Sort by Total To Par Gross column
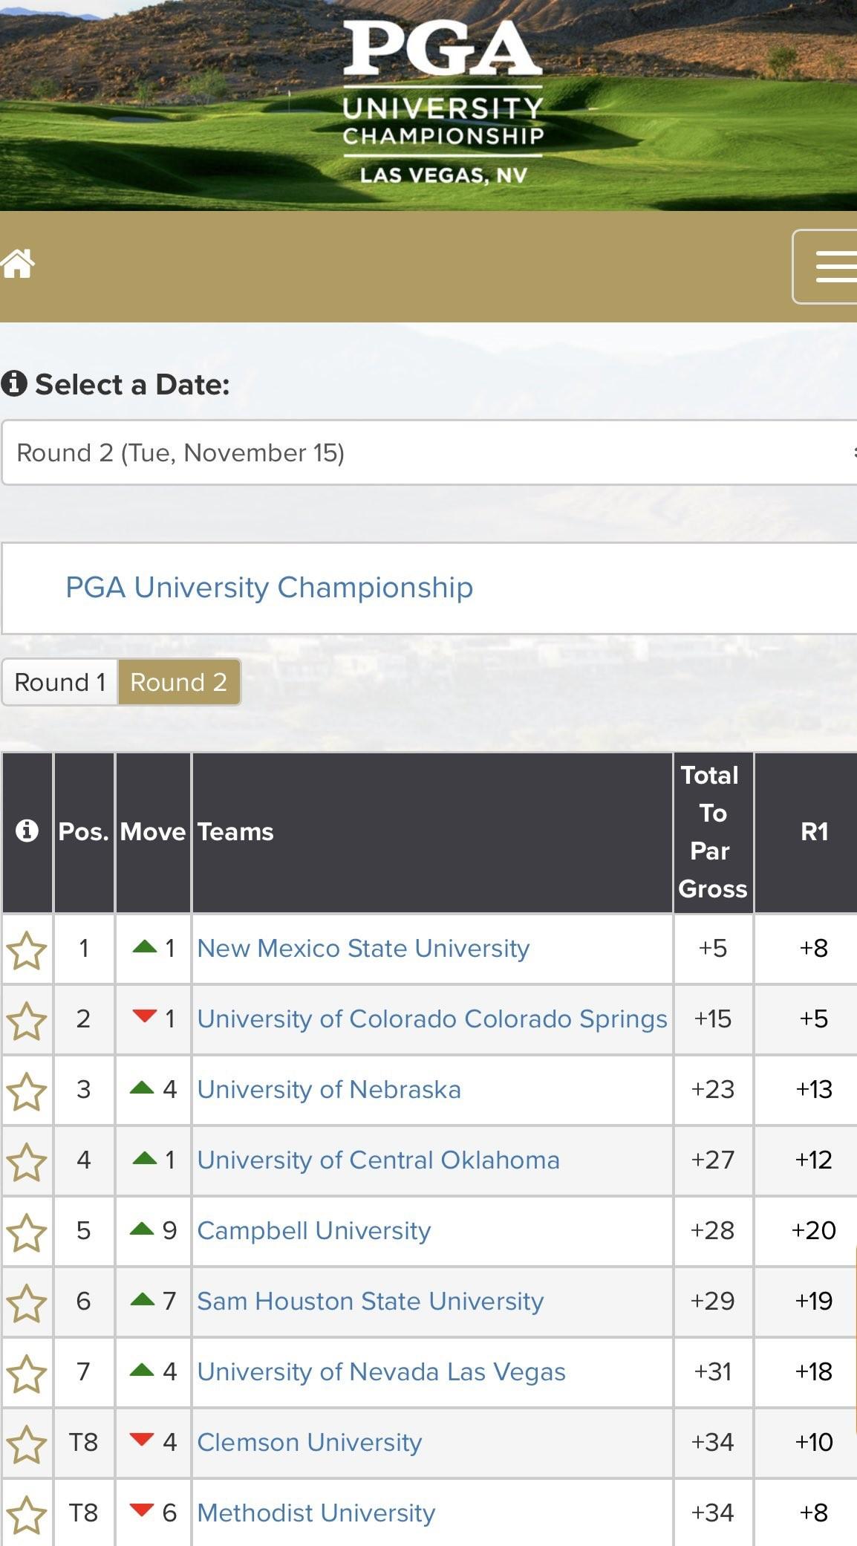 pyautogui.click(x=712, y=832)
